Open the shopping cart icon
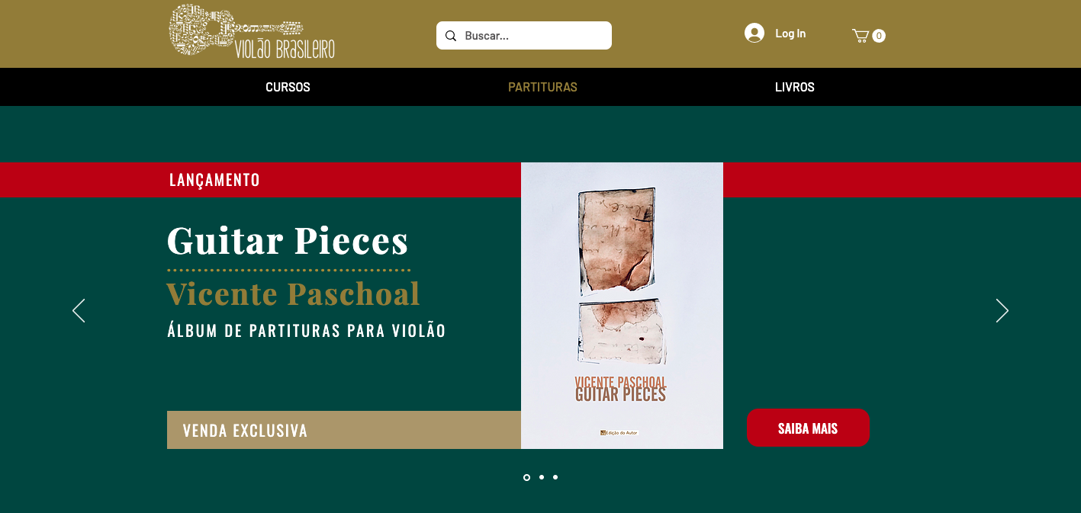The image size is (1081, 513). (x=861, y=35)
